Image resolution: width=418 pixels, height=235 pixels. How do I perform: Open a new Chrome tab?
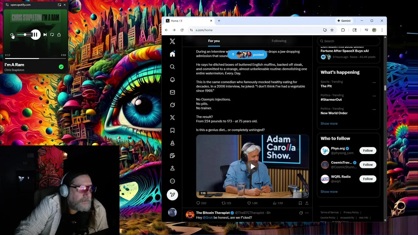tap(219, 21)
